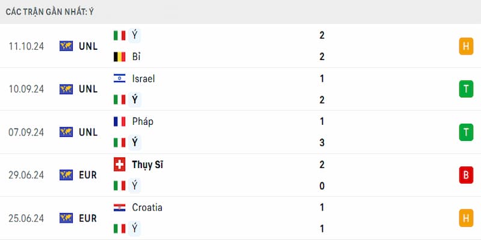Click the Italy flag in the 11.10.24 match
Image resolution: width=481 pixels, height=240 pixels.
coord(119,35)
